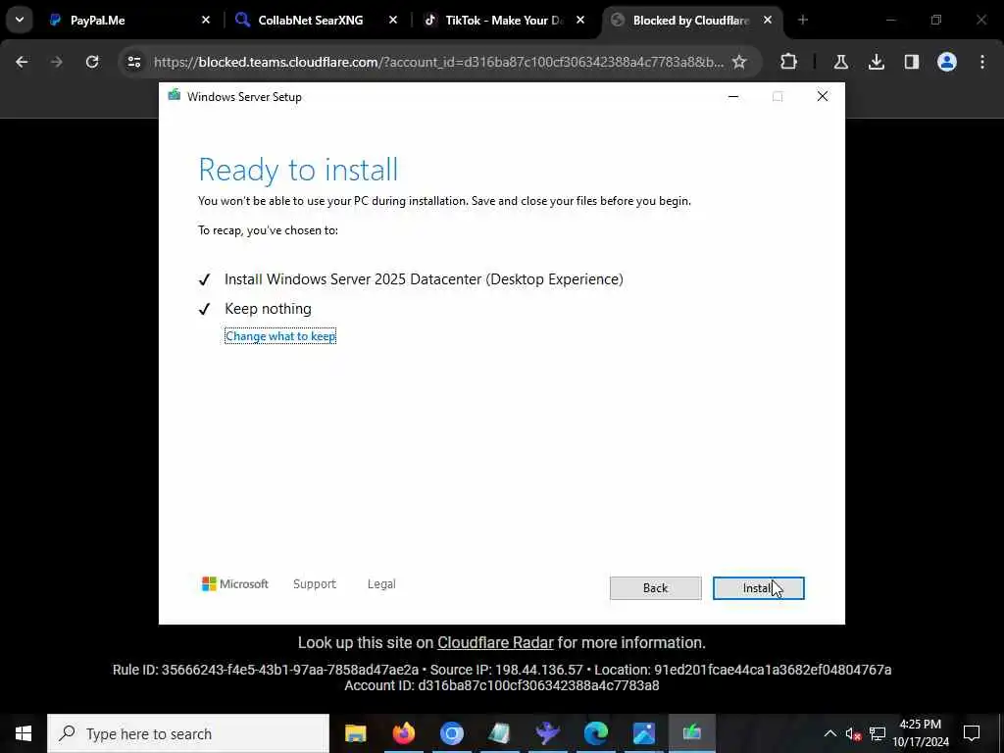Launch Firefox from the taskbar
This screenshot has width=1004, height=753.
pos(403,733)
